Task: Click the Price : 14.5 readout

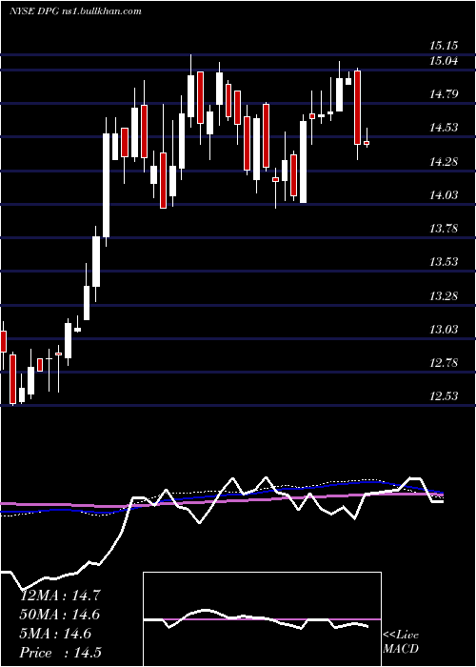Action: 61,653
